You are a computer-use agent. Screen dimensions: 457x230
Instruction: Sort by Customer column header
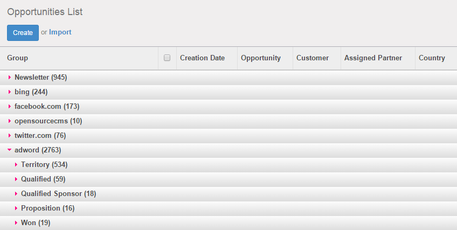point(313,58)
